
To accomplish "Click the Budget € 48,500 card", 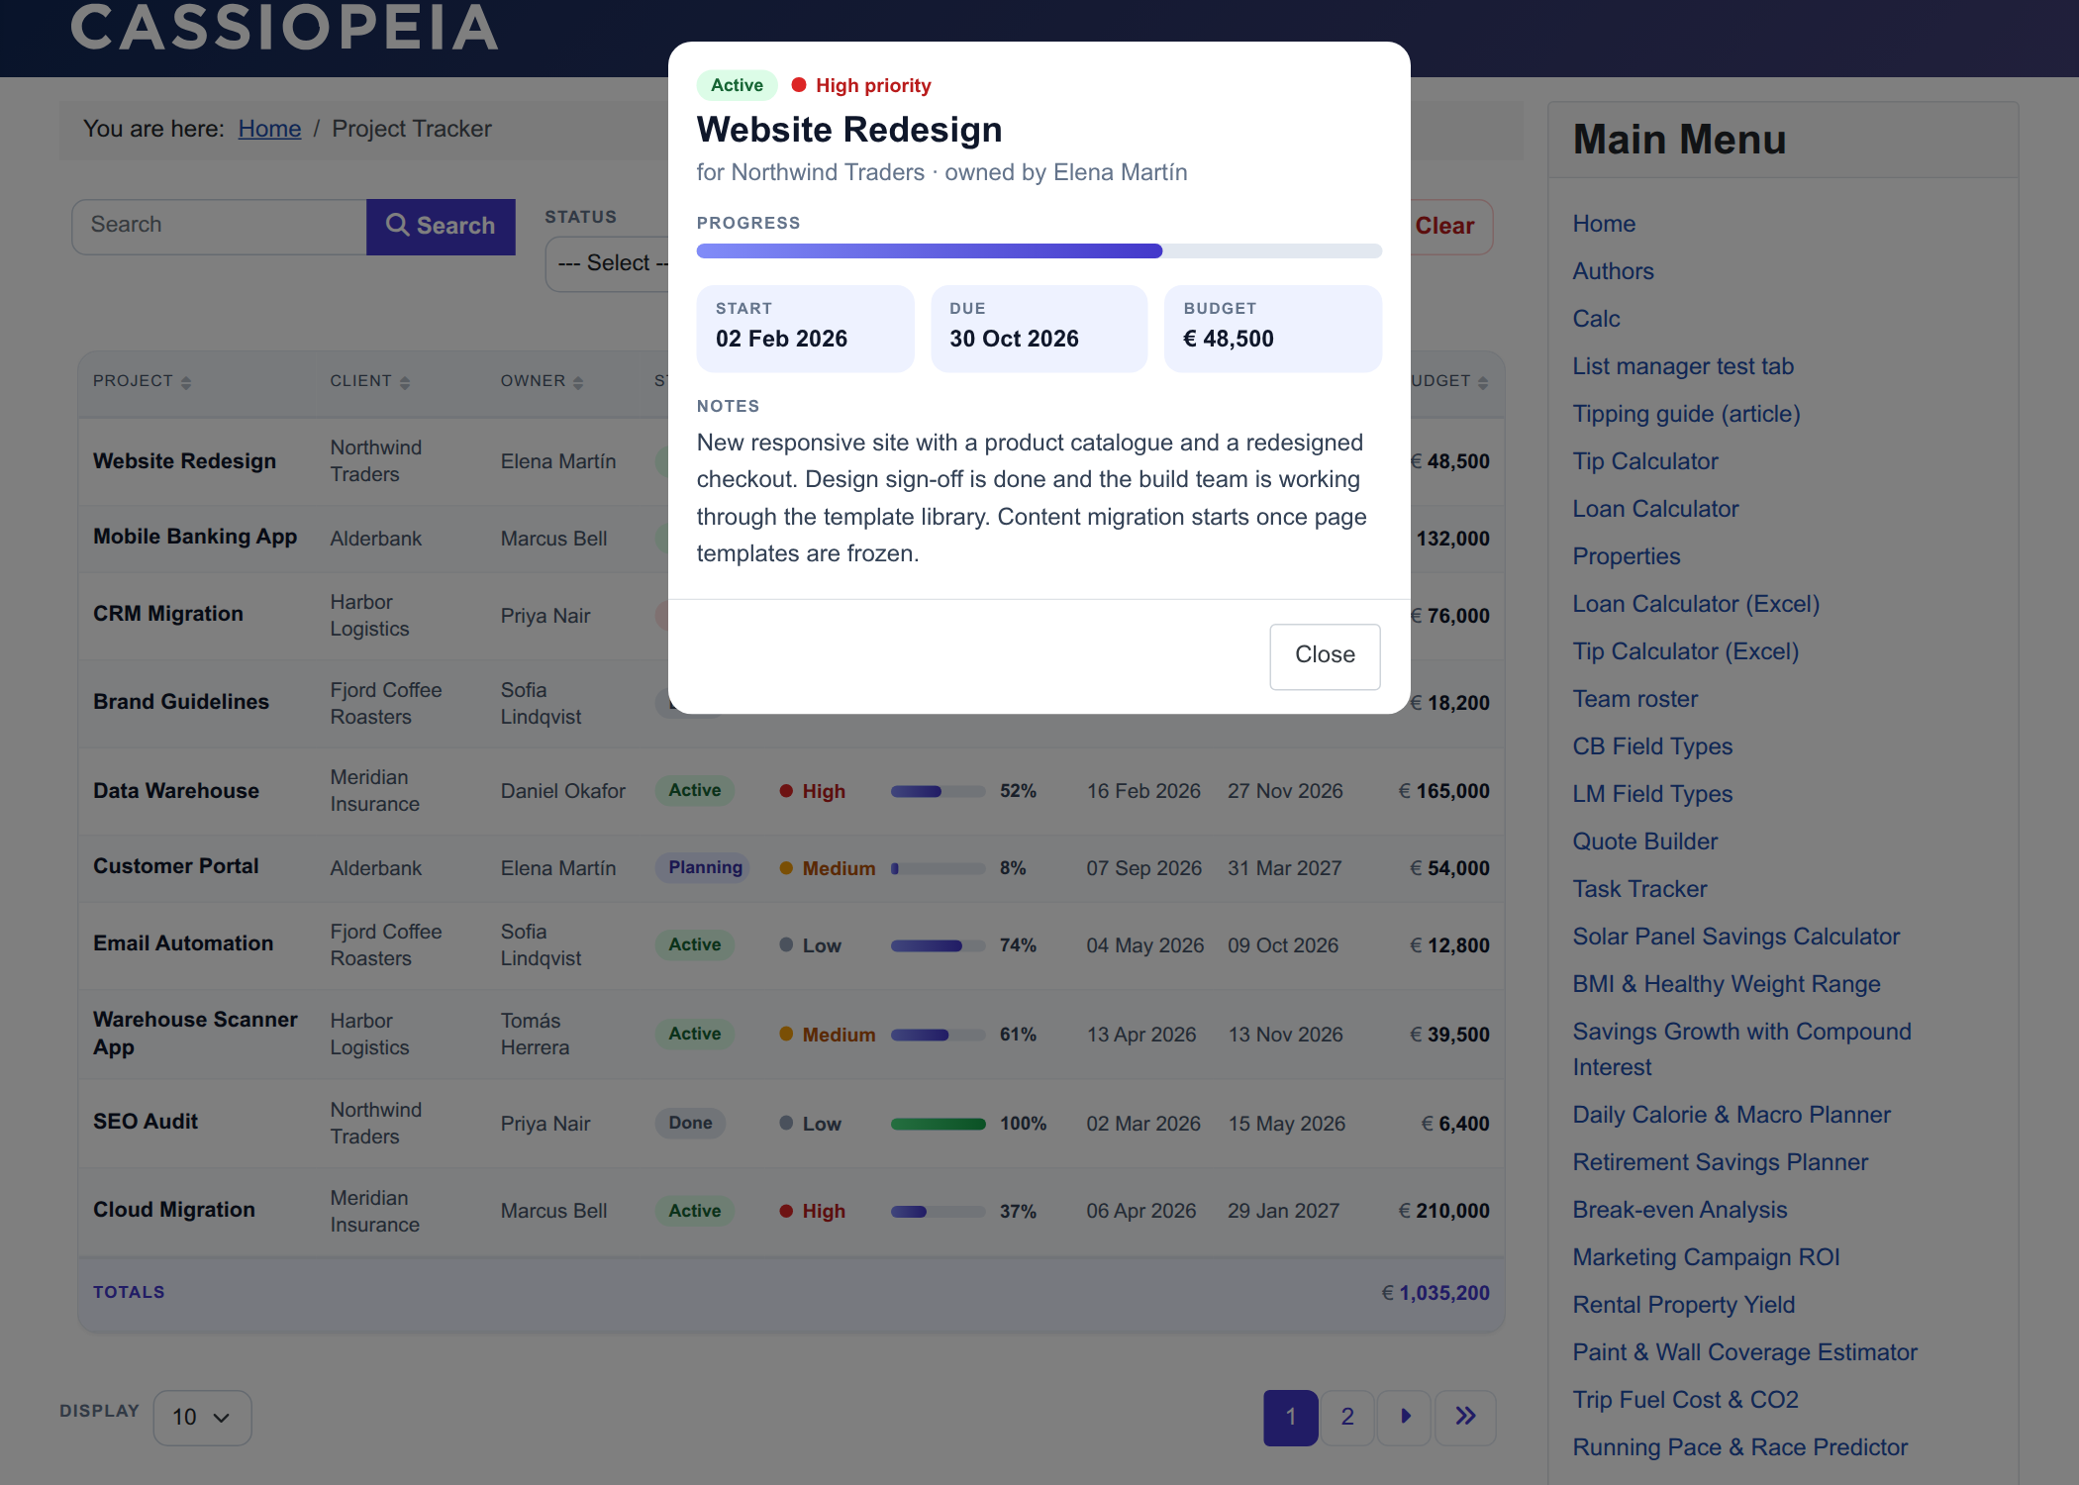I will (1273, 329).
